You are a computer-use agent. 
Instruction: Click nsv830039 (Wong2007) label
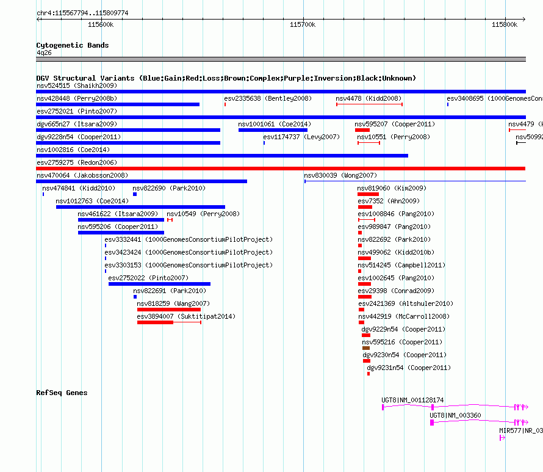coord(340,175)
